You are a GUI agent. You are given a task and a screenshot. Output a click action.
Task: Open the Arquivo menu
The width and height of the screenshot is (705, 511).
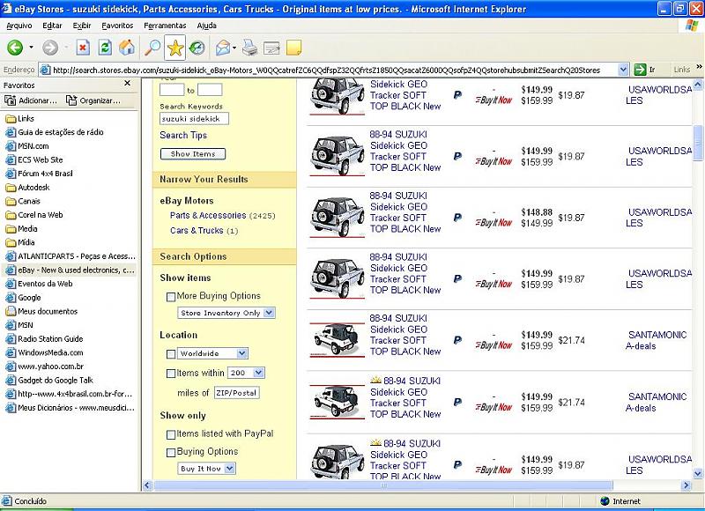19,26
